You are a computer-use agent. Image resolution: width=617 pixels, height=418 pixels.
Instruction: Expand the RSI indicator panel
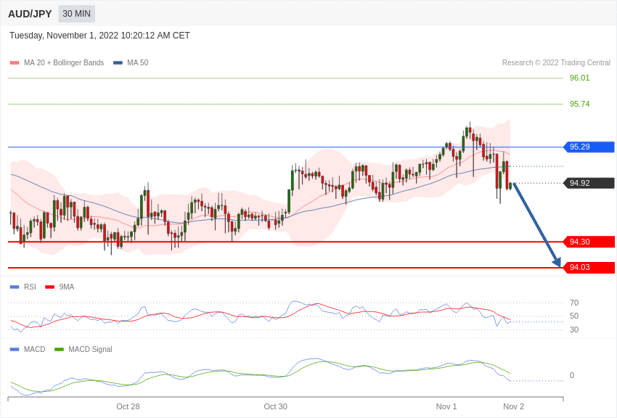coord(28,287)
